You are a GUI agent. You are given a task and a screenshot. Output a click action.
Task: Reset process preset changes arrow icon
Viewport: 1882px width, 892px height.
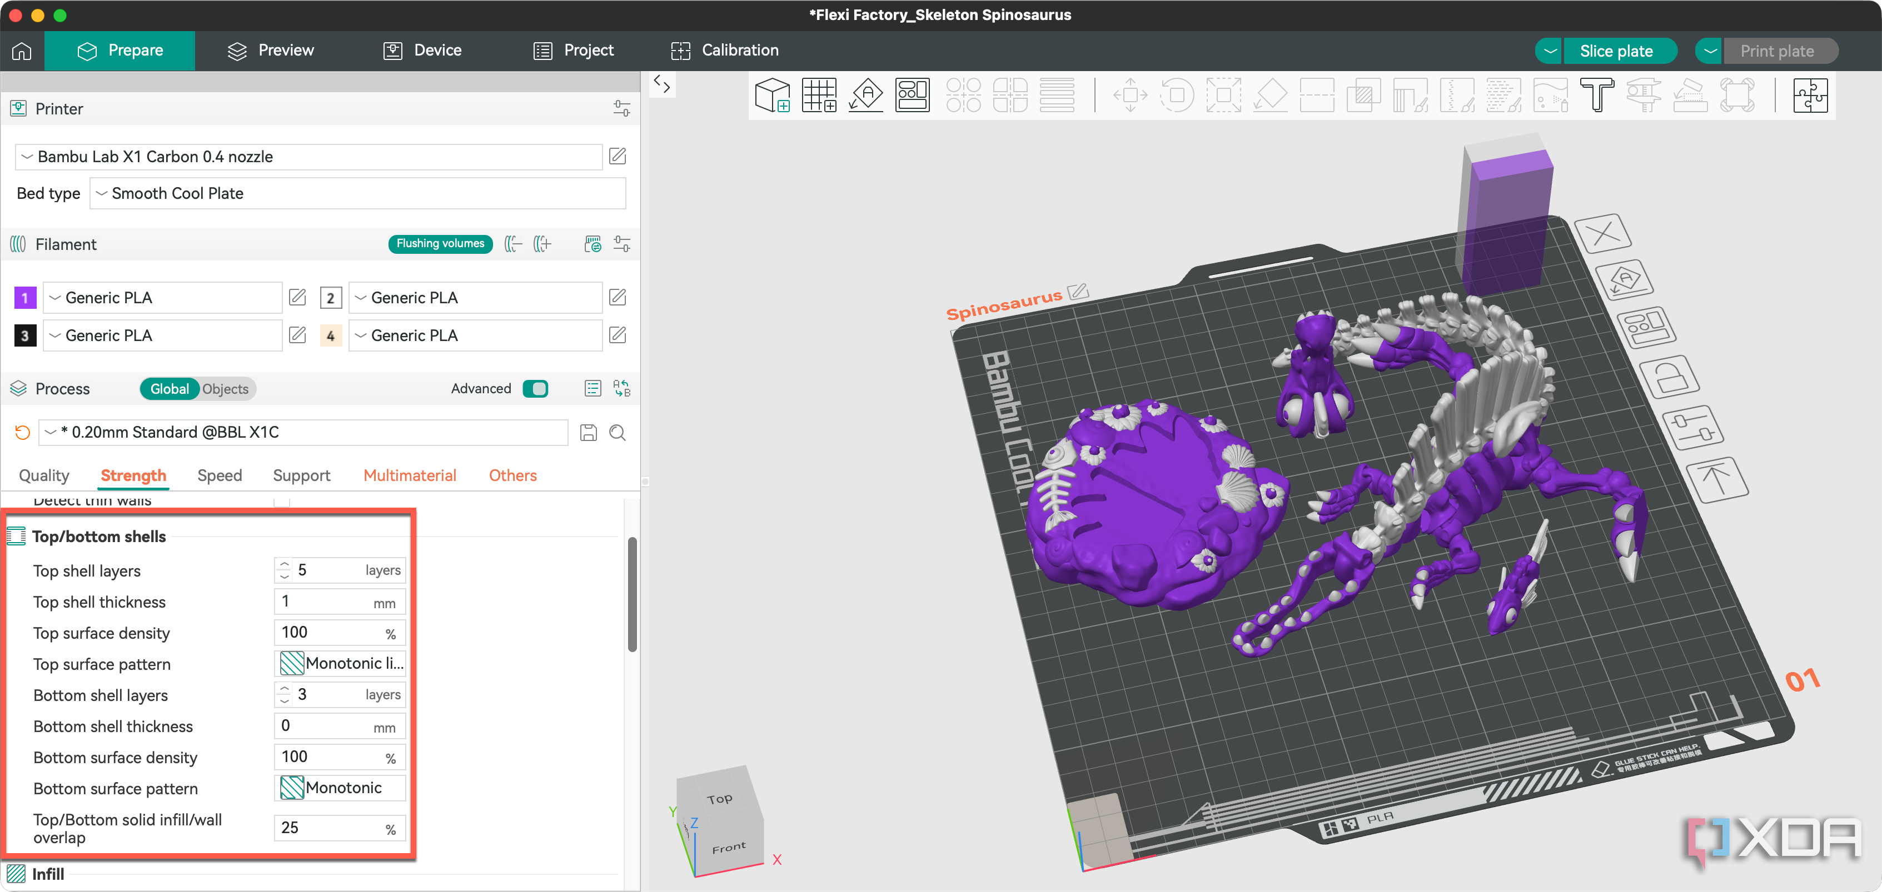[22, 433]
